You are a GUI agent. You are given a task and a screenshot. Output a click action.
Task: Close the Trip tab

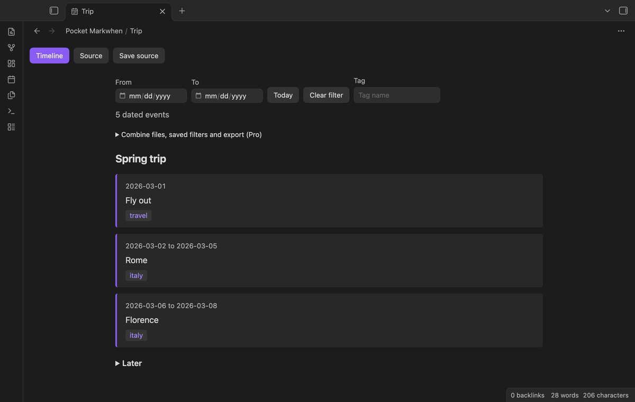coord(162,11)
